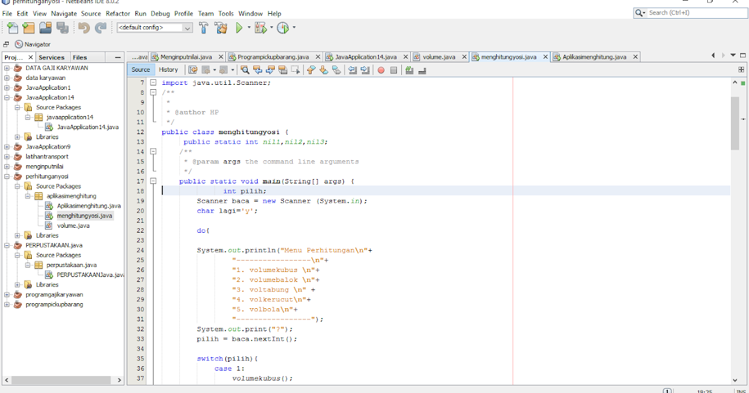Image resolution: width=749 pixels, height=393 pixels.
Task: Switch to the volume.java tab
Action: (x=437, y=56)
